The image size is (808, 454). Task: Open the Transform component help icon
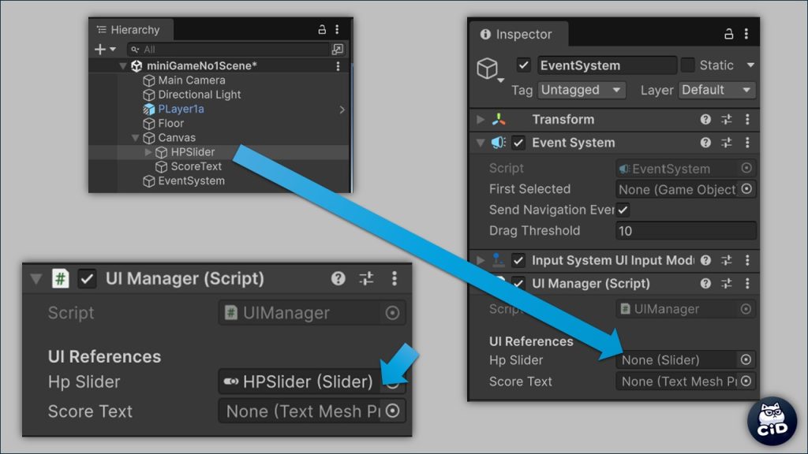tap(705, 120)
